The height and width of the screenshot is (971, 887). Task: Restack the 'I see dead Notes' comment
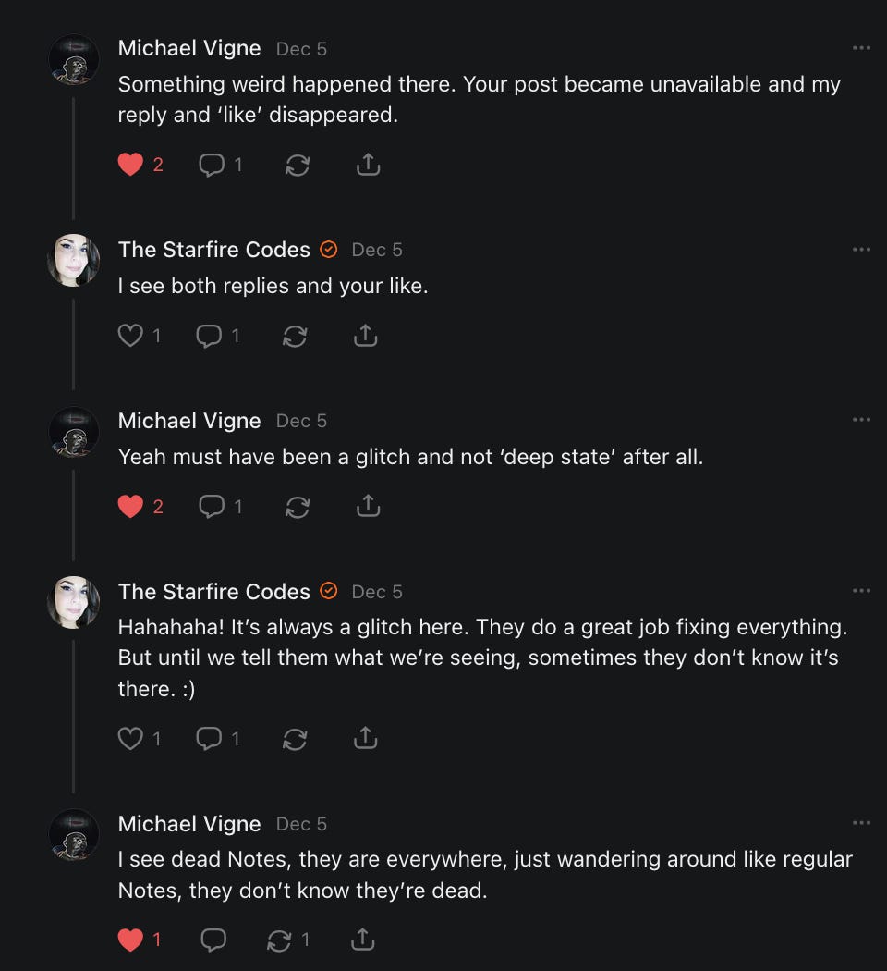[278, 940]
